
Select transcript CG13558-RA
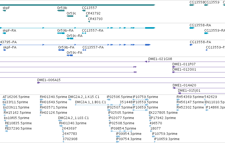[x=192, y=28]
